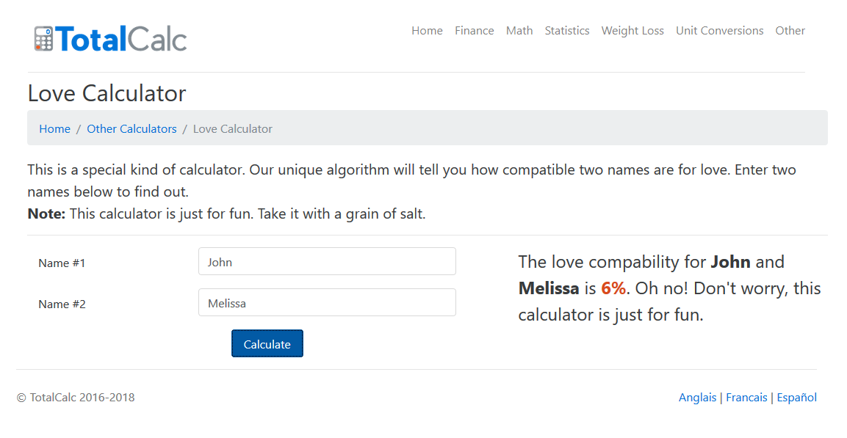Click the Love Calculator page heading
Screen dimensions: 847x438
click(x=107, y=94)
